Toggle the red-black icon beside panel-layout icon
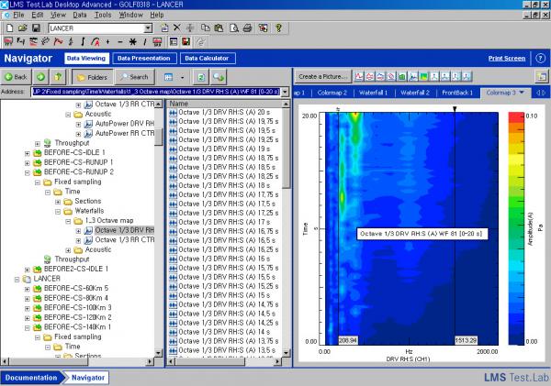This screenshot has height=386, width=551. [186, 42]
